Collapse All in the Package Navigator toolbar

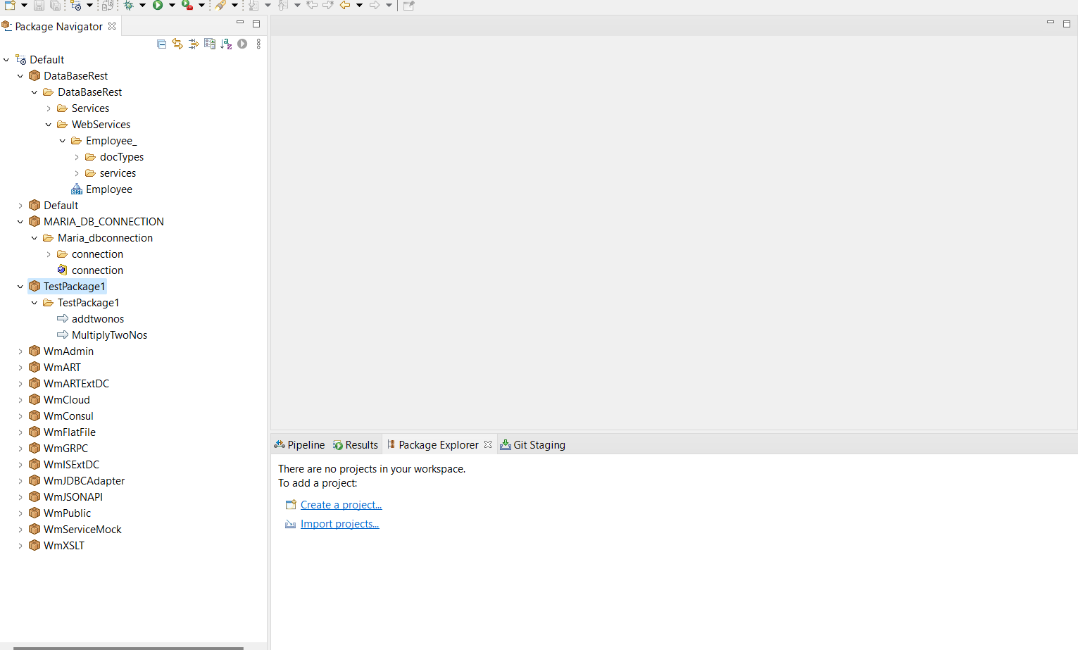point(161,44)
